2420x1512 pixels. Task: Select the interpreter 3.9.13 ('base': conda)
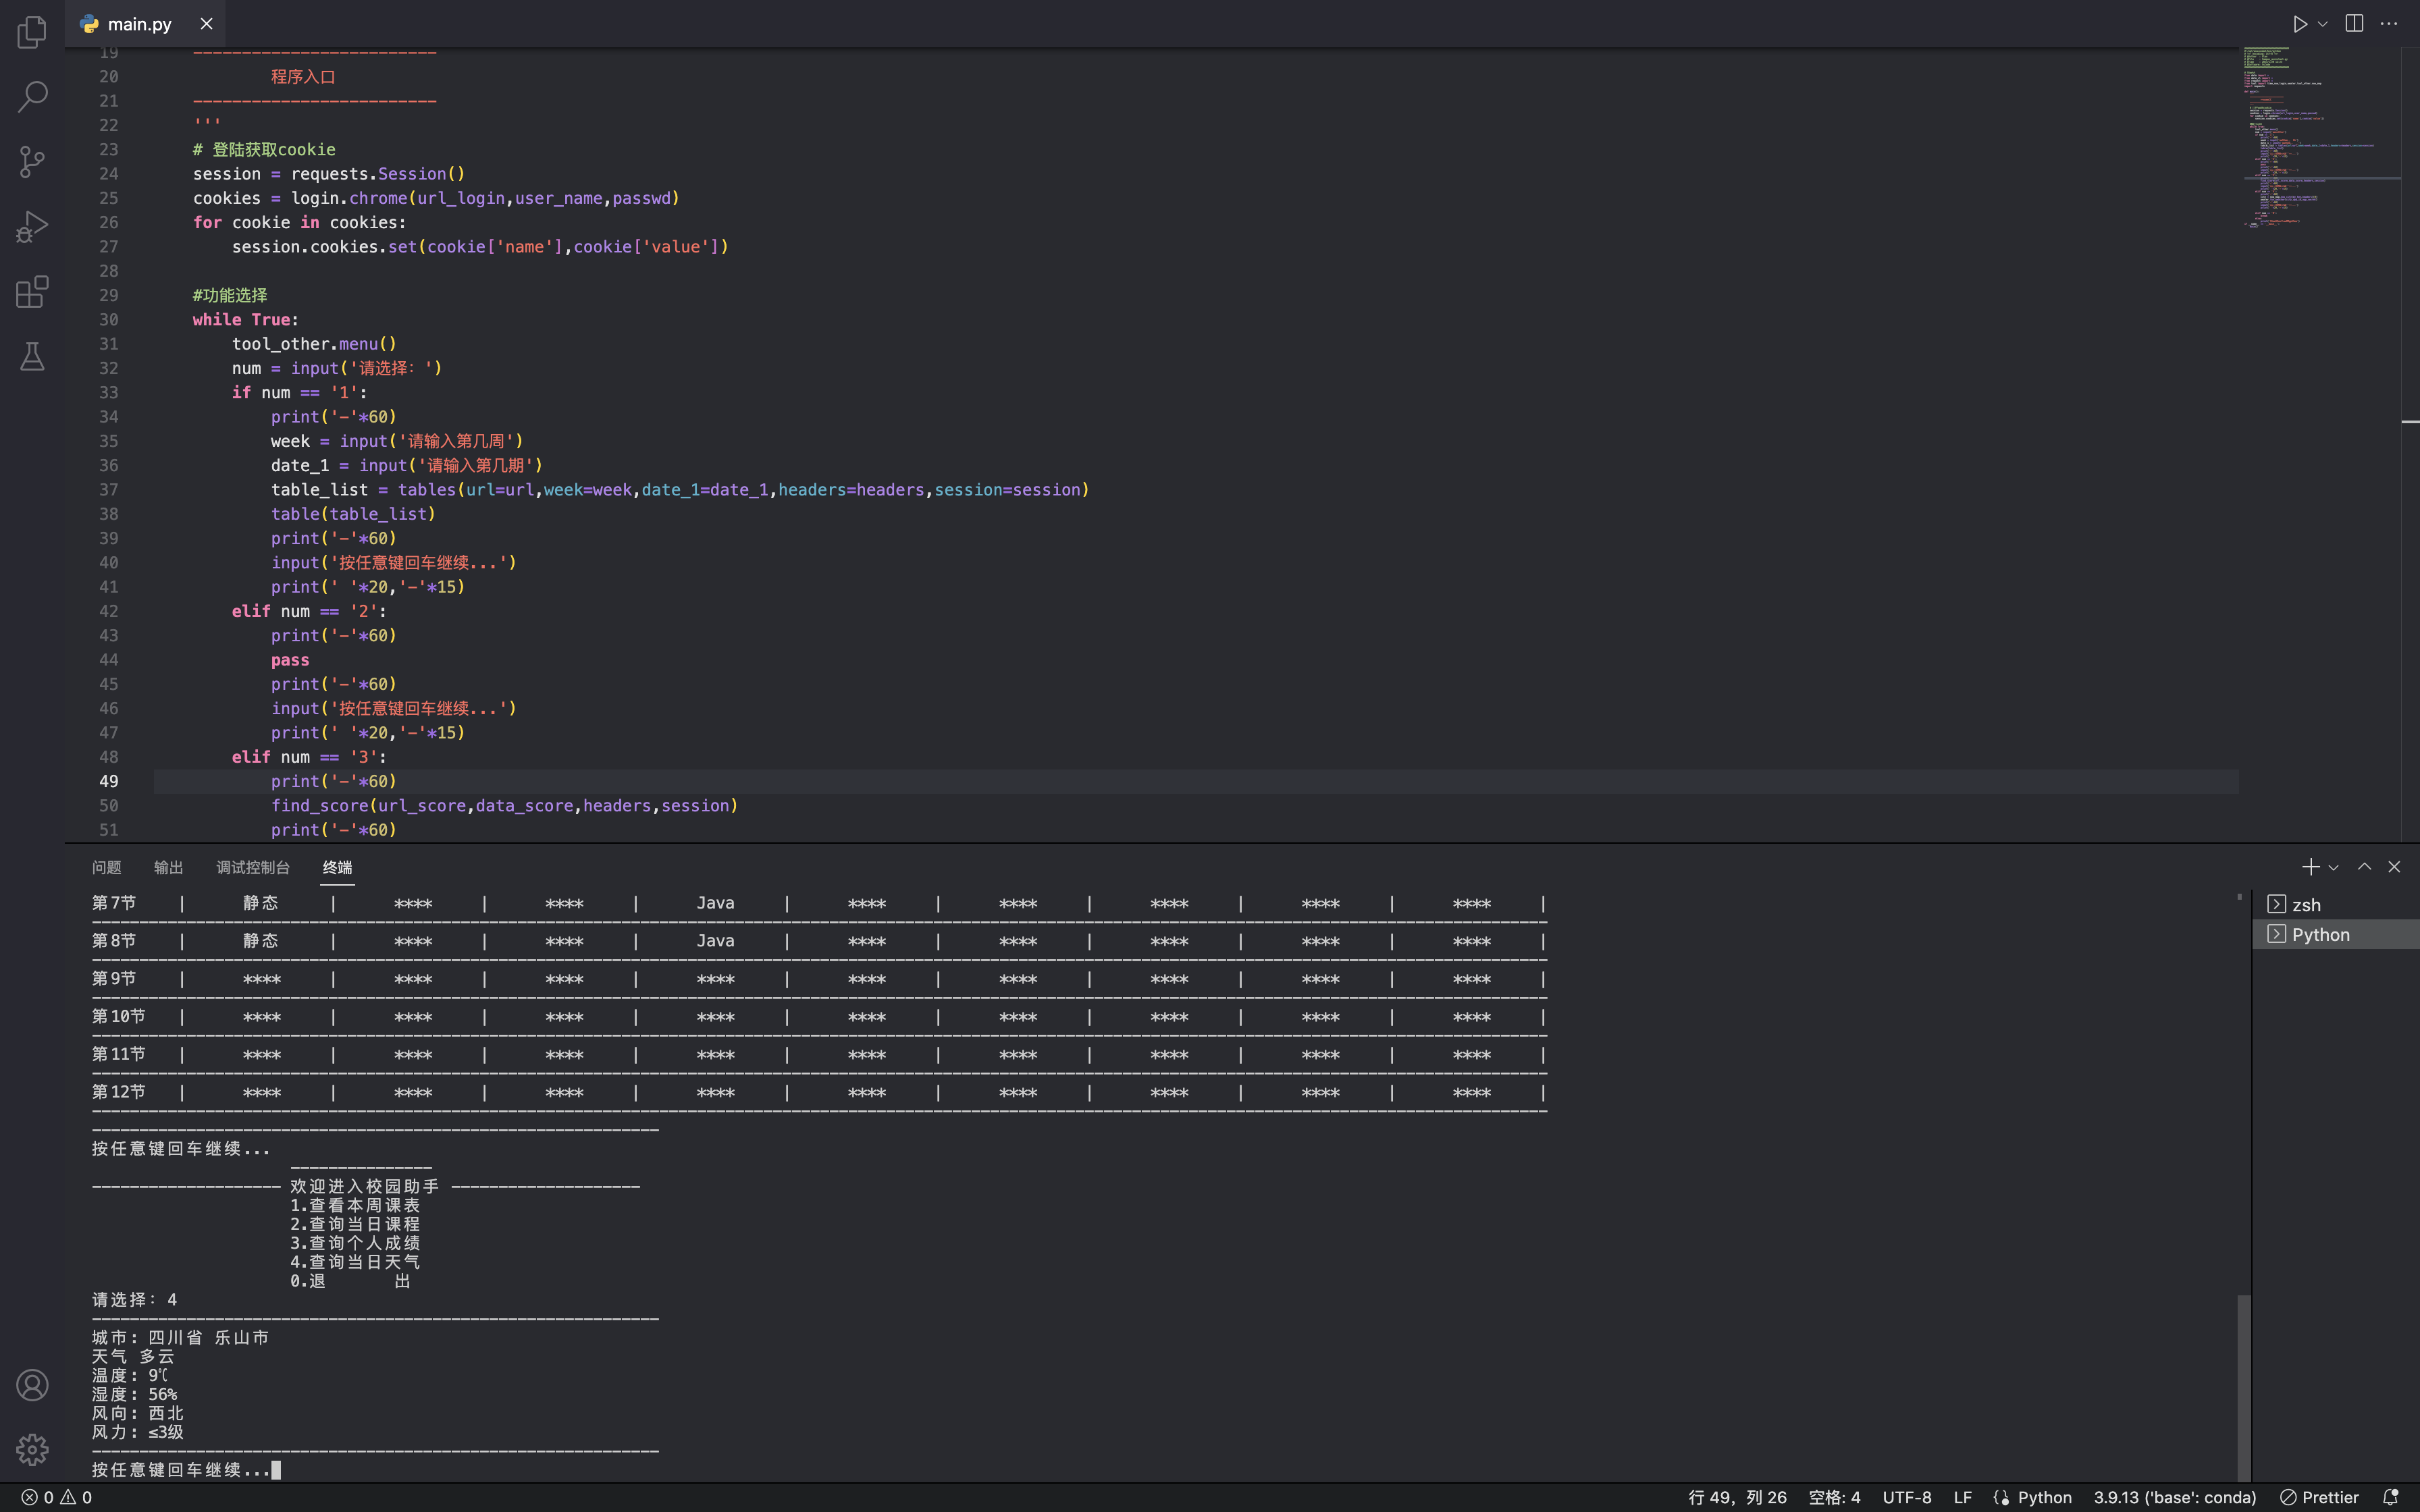(x=2175, y=1497)
